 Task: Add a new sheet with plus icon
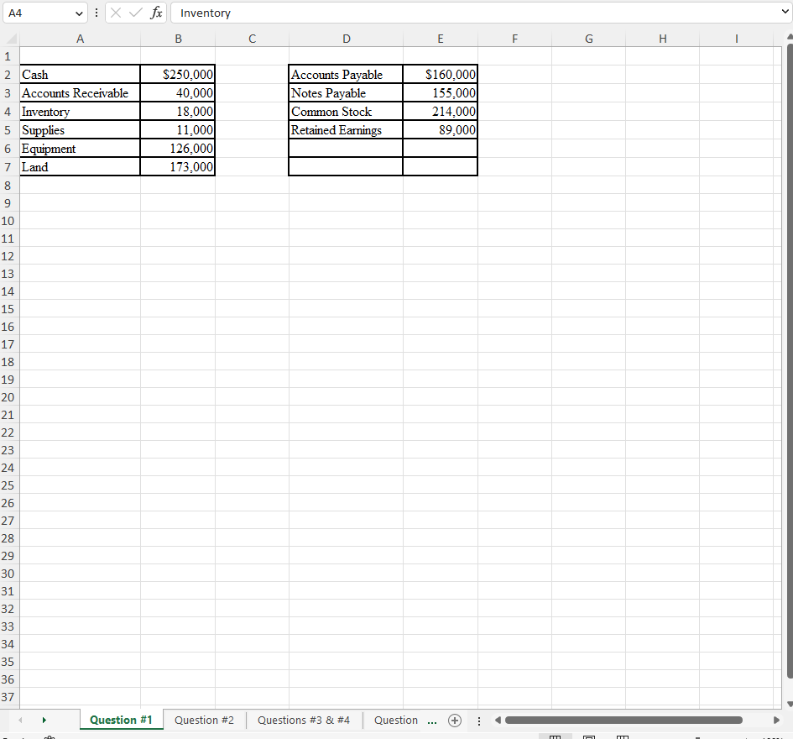[455, 721]
